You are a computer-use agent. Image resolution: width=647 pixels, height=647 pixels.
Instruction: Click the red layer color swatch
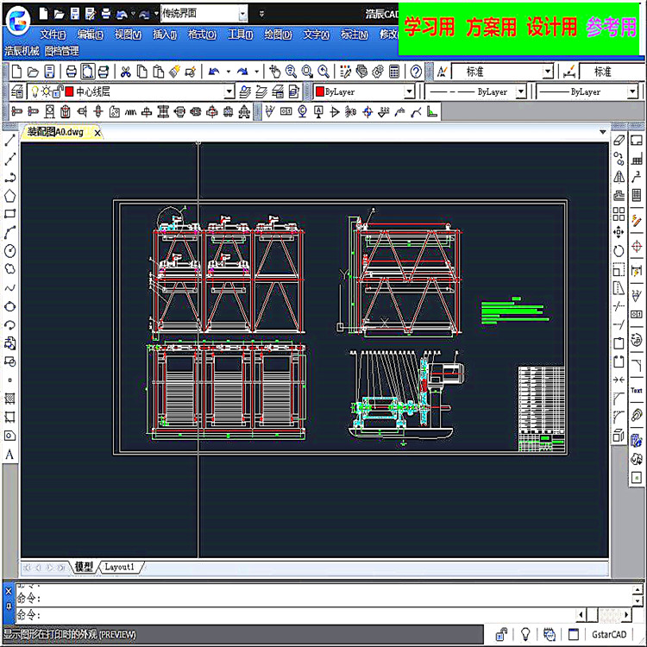click(x=69, y=91)
